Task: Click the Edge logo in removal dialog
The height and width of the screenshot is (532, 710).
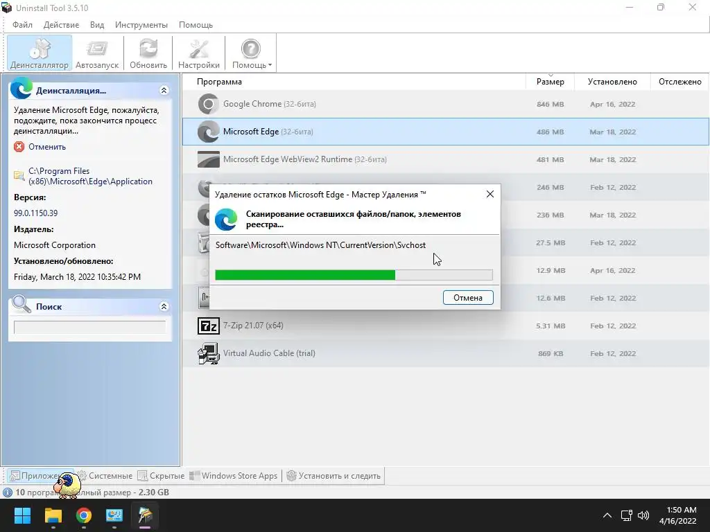Action: tap(226, 220)
